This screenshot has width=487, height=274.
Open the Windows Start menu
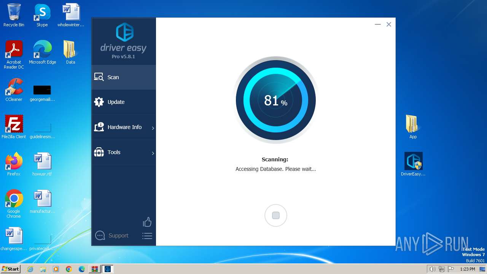[x=10, y=269]
